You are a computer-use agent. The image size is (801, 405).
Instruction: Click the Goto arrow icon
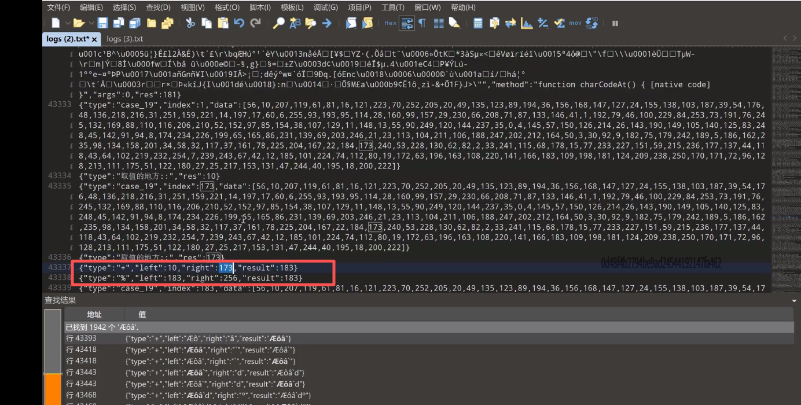327,23
